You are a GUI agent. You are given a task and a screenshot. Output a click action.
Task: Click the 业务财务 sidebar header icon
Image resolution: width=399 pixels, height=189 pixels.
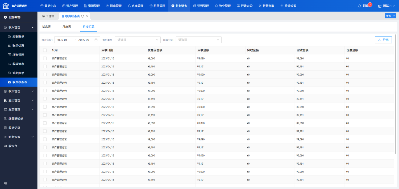5,17
